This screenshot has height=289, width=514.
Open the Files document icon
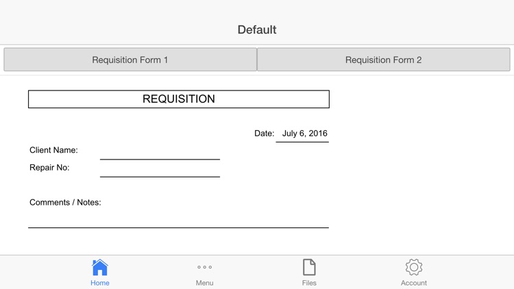pyautogui.click(x=309, y=267)
